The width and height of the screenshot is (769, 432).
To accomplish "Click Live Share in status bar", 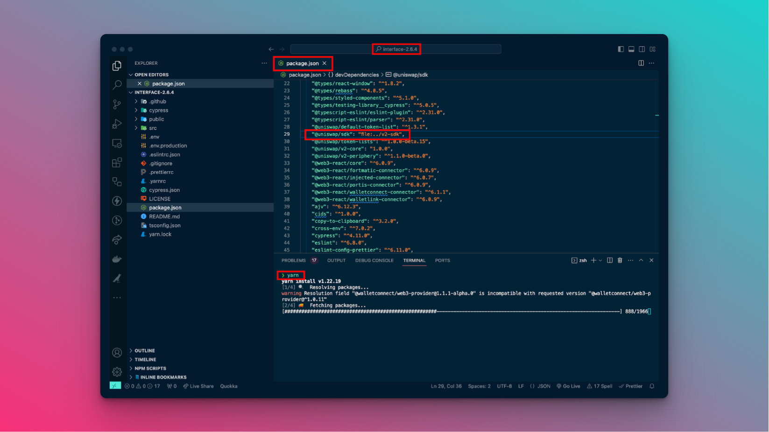I will pos(198,386).
